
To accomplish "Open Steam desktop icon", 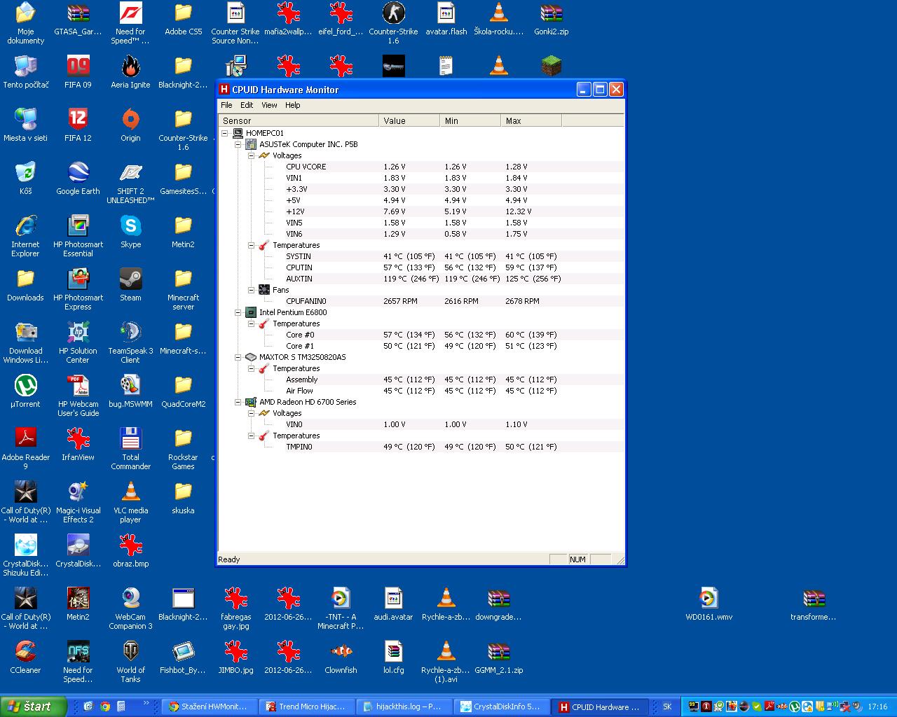I will [x=130, y=286].
